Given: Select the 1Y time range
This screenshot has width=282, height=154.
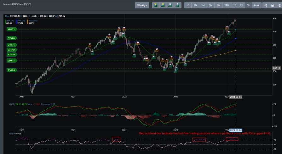Looking at the screenshot, I should pos(234,5).
